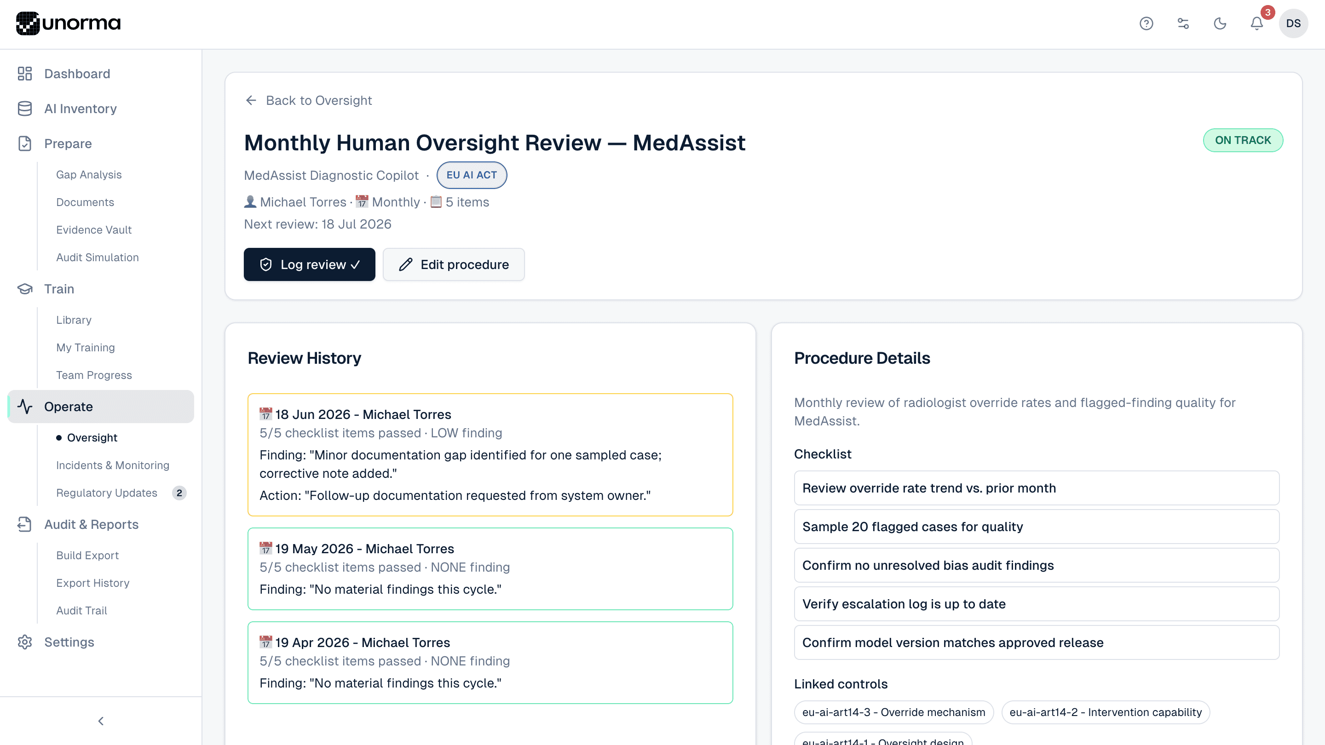Open Evidence Vault page
The height and width of the screenshot is (745, 1325).
[x=93, y=230]
